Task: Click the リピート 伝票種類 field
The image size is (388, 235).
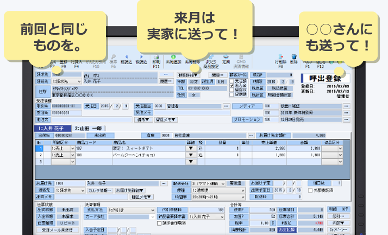Action: point(67,223)
